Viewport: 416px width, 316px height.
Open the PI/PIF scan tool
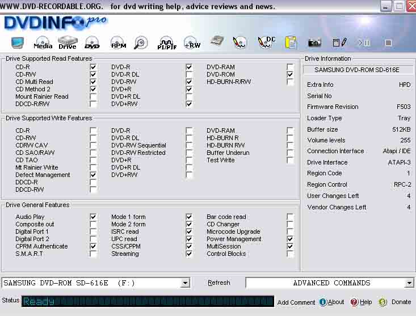pos(167,43)
